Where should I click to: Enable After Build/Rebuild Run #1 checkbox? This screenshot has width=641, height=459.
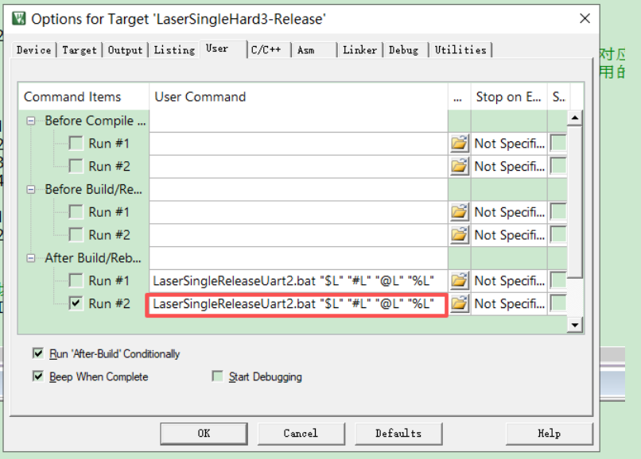click(x=76, y=280)
